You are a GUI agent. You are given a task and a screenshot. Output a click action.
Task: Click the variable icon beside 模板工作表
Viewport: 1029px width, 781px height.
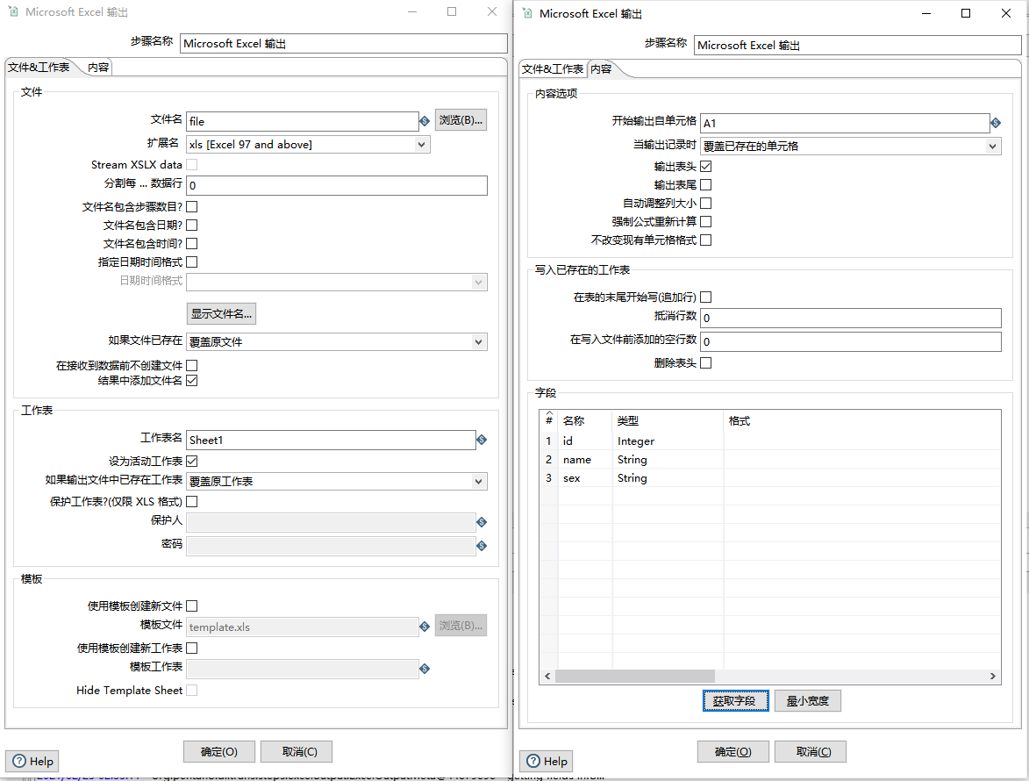425,668
